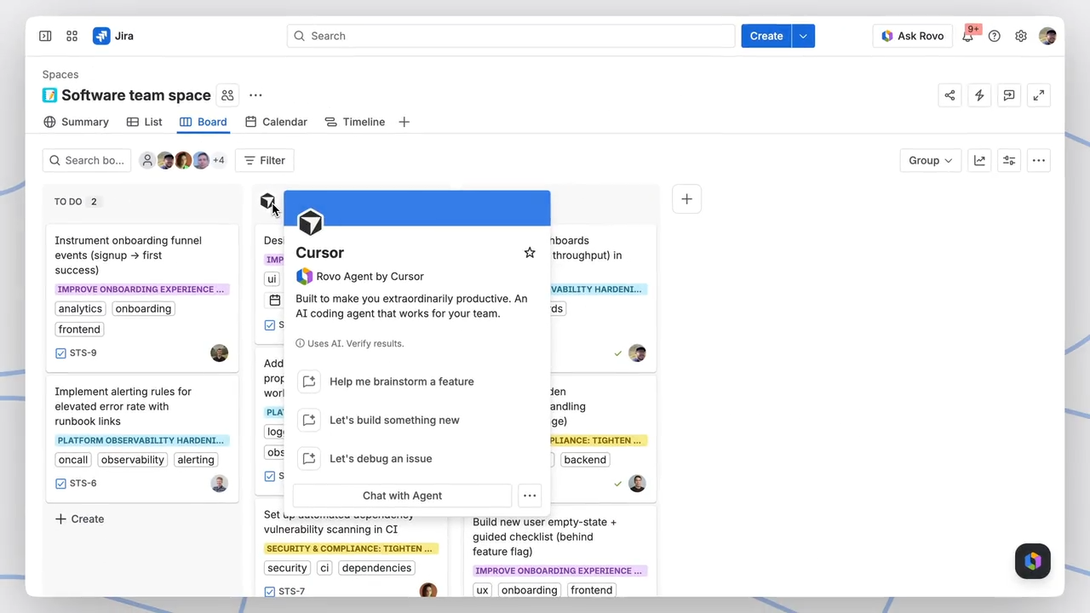Click the dependencies label on STS-7
1090x613 pixels.
pyautogui.click(x=376, y=568)
